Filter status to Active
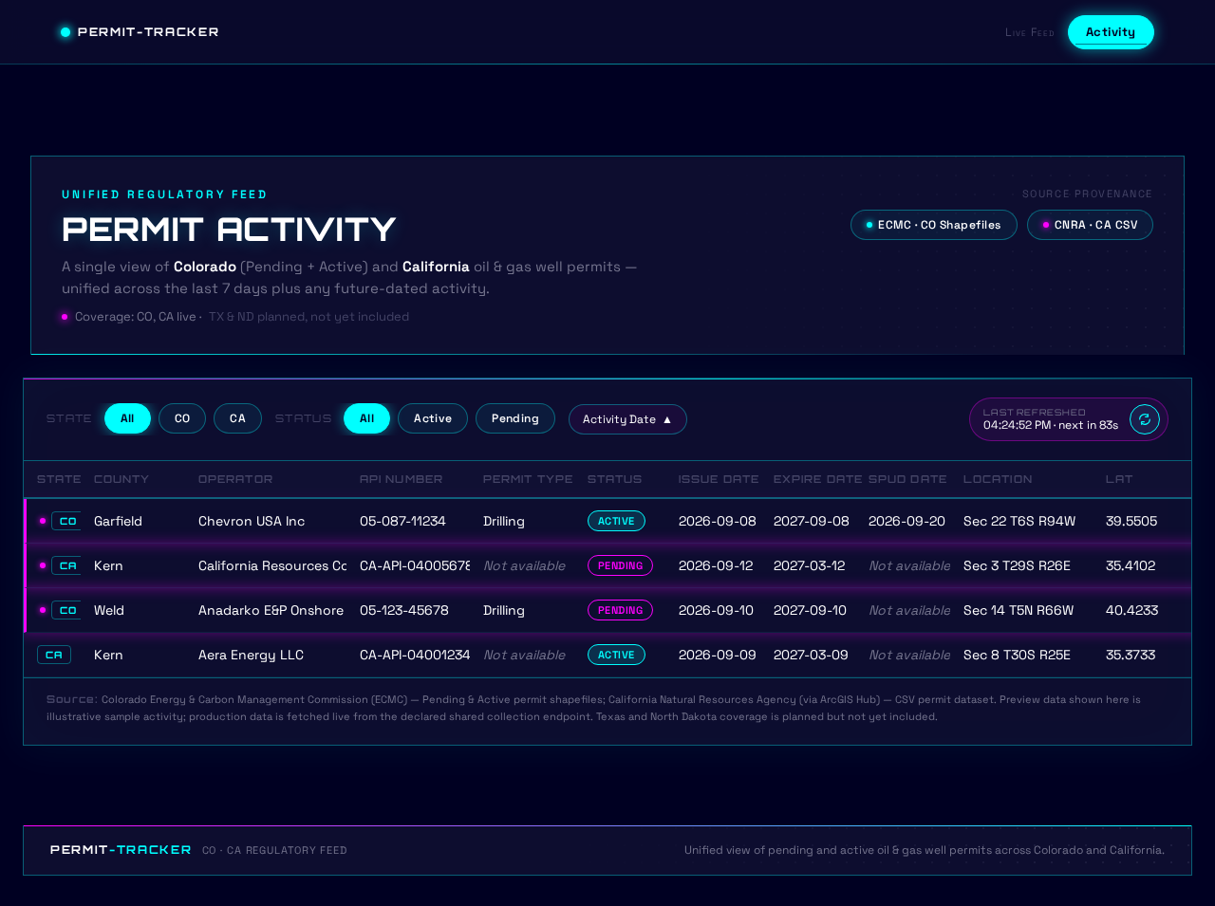The image size is (1215, 906). pyautogui.click(x=433, y=418)
